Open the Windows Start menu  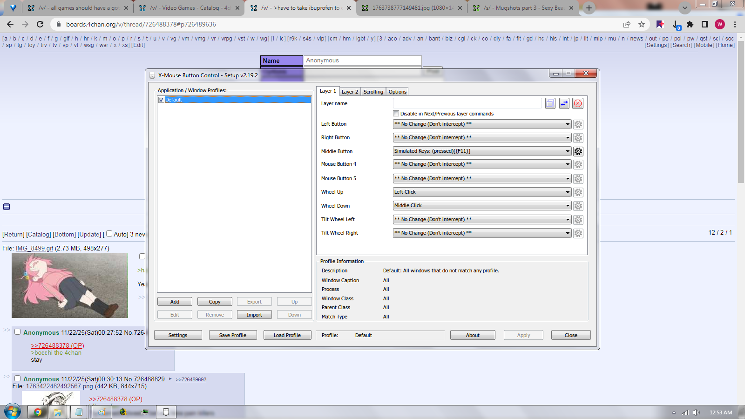tap(13, 412)
